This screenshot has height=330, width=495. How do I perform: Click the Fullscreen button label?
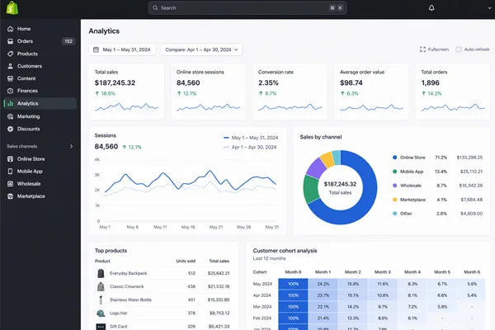(x=439, y=49)
